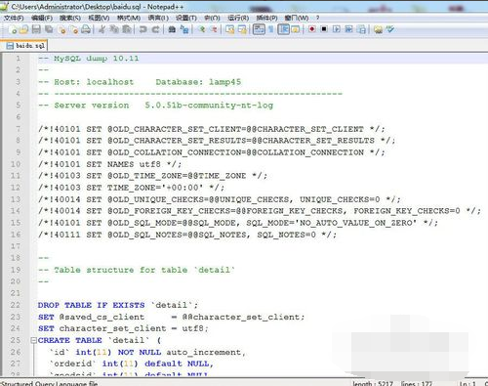The height and width of the screenshot is (386, 488).
Task: Open the 插件(P) plugins menu
Action: coord(266,18)
